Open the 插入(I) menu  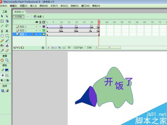(x=33, y=6)
